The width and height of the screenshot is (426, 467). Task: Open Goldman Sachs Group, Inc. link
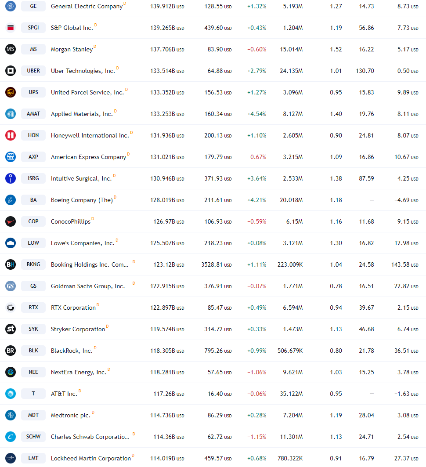(91, 286)
